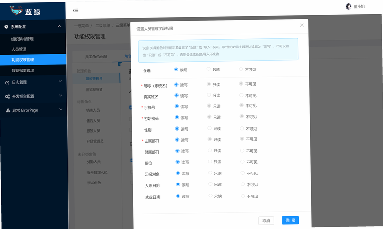Click the 真实姓名 field label

[x=151, y=97]
